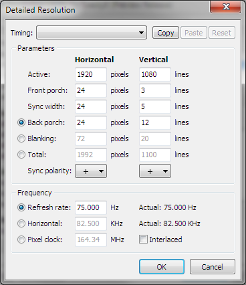246x285 pixels.
Task: Click the 'Horizontal' column heading
Action: [94, 60]
